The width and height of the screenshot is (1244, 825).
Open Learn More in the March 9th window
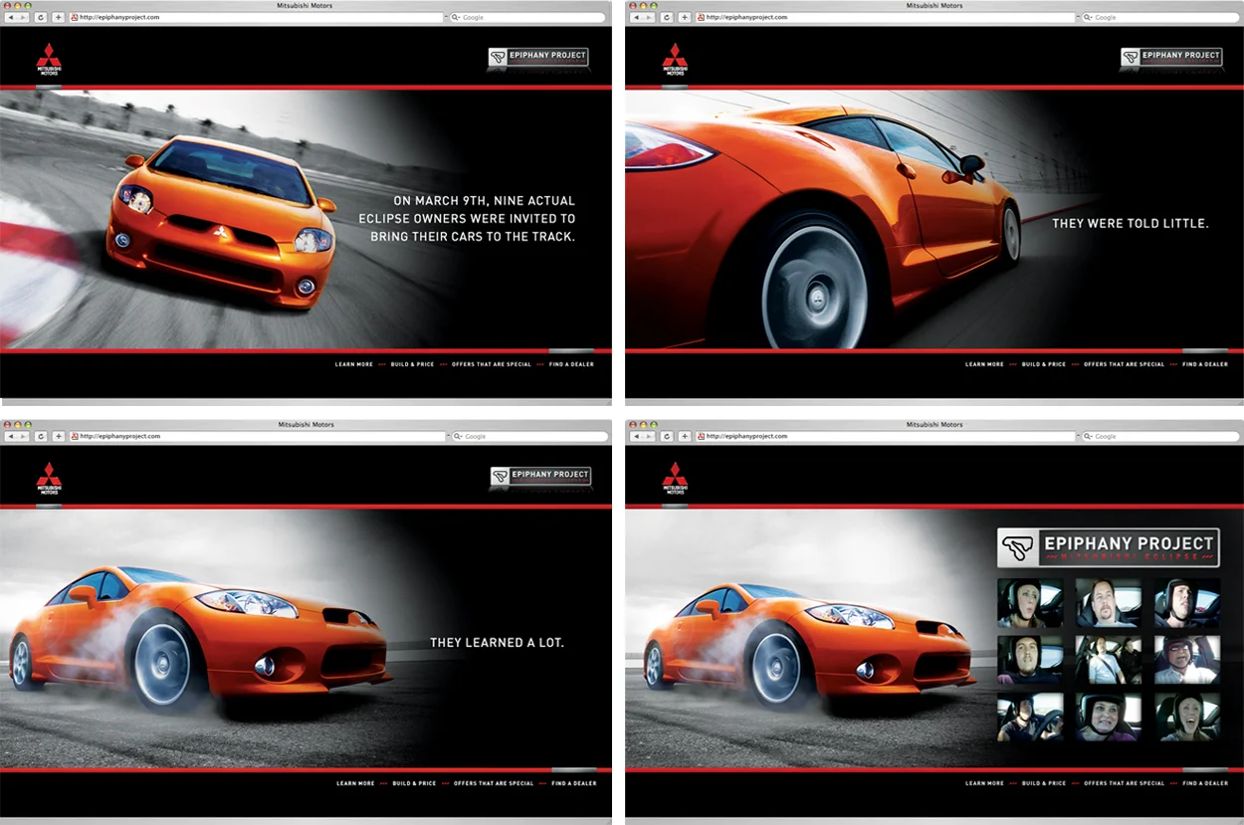(354, 364)
